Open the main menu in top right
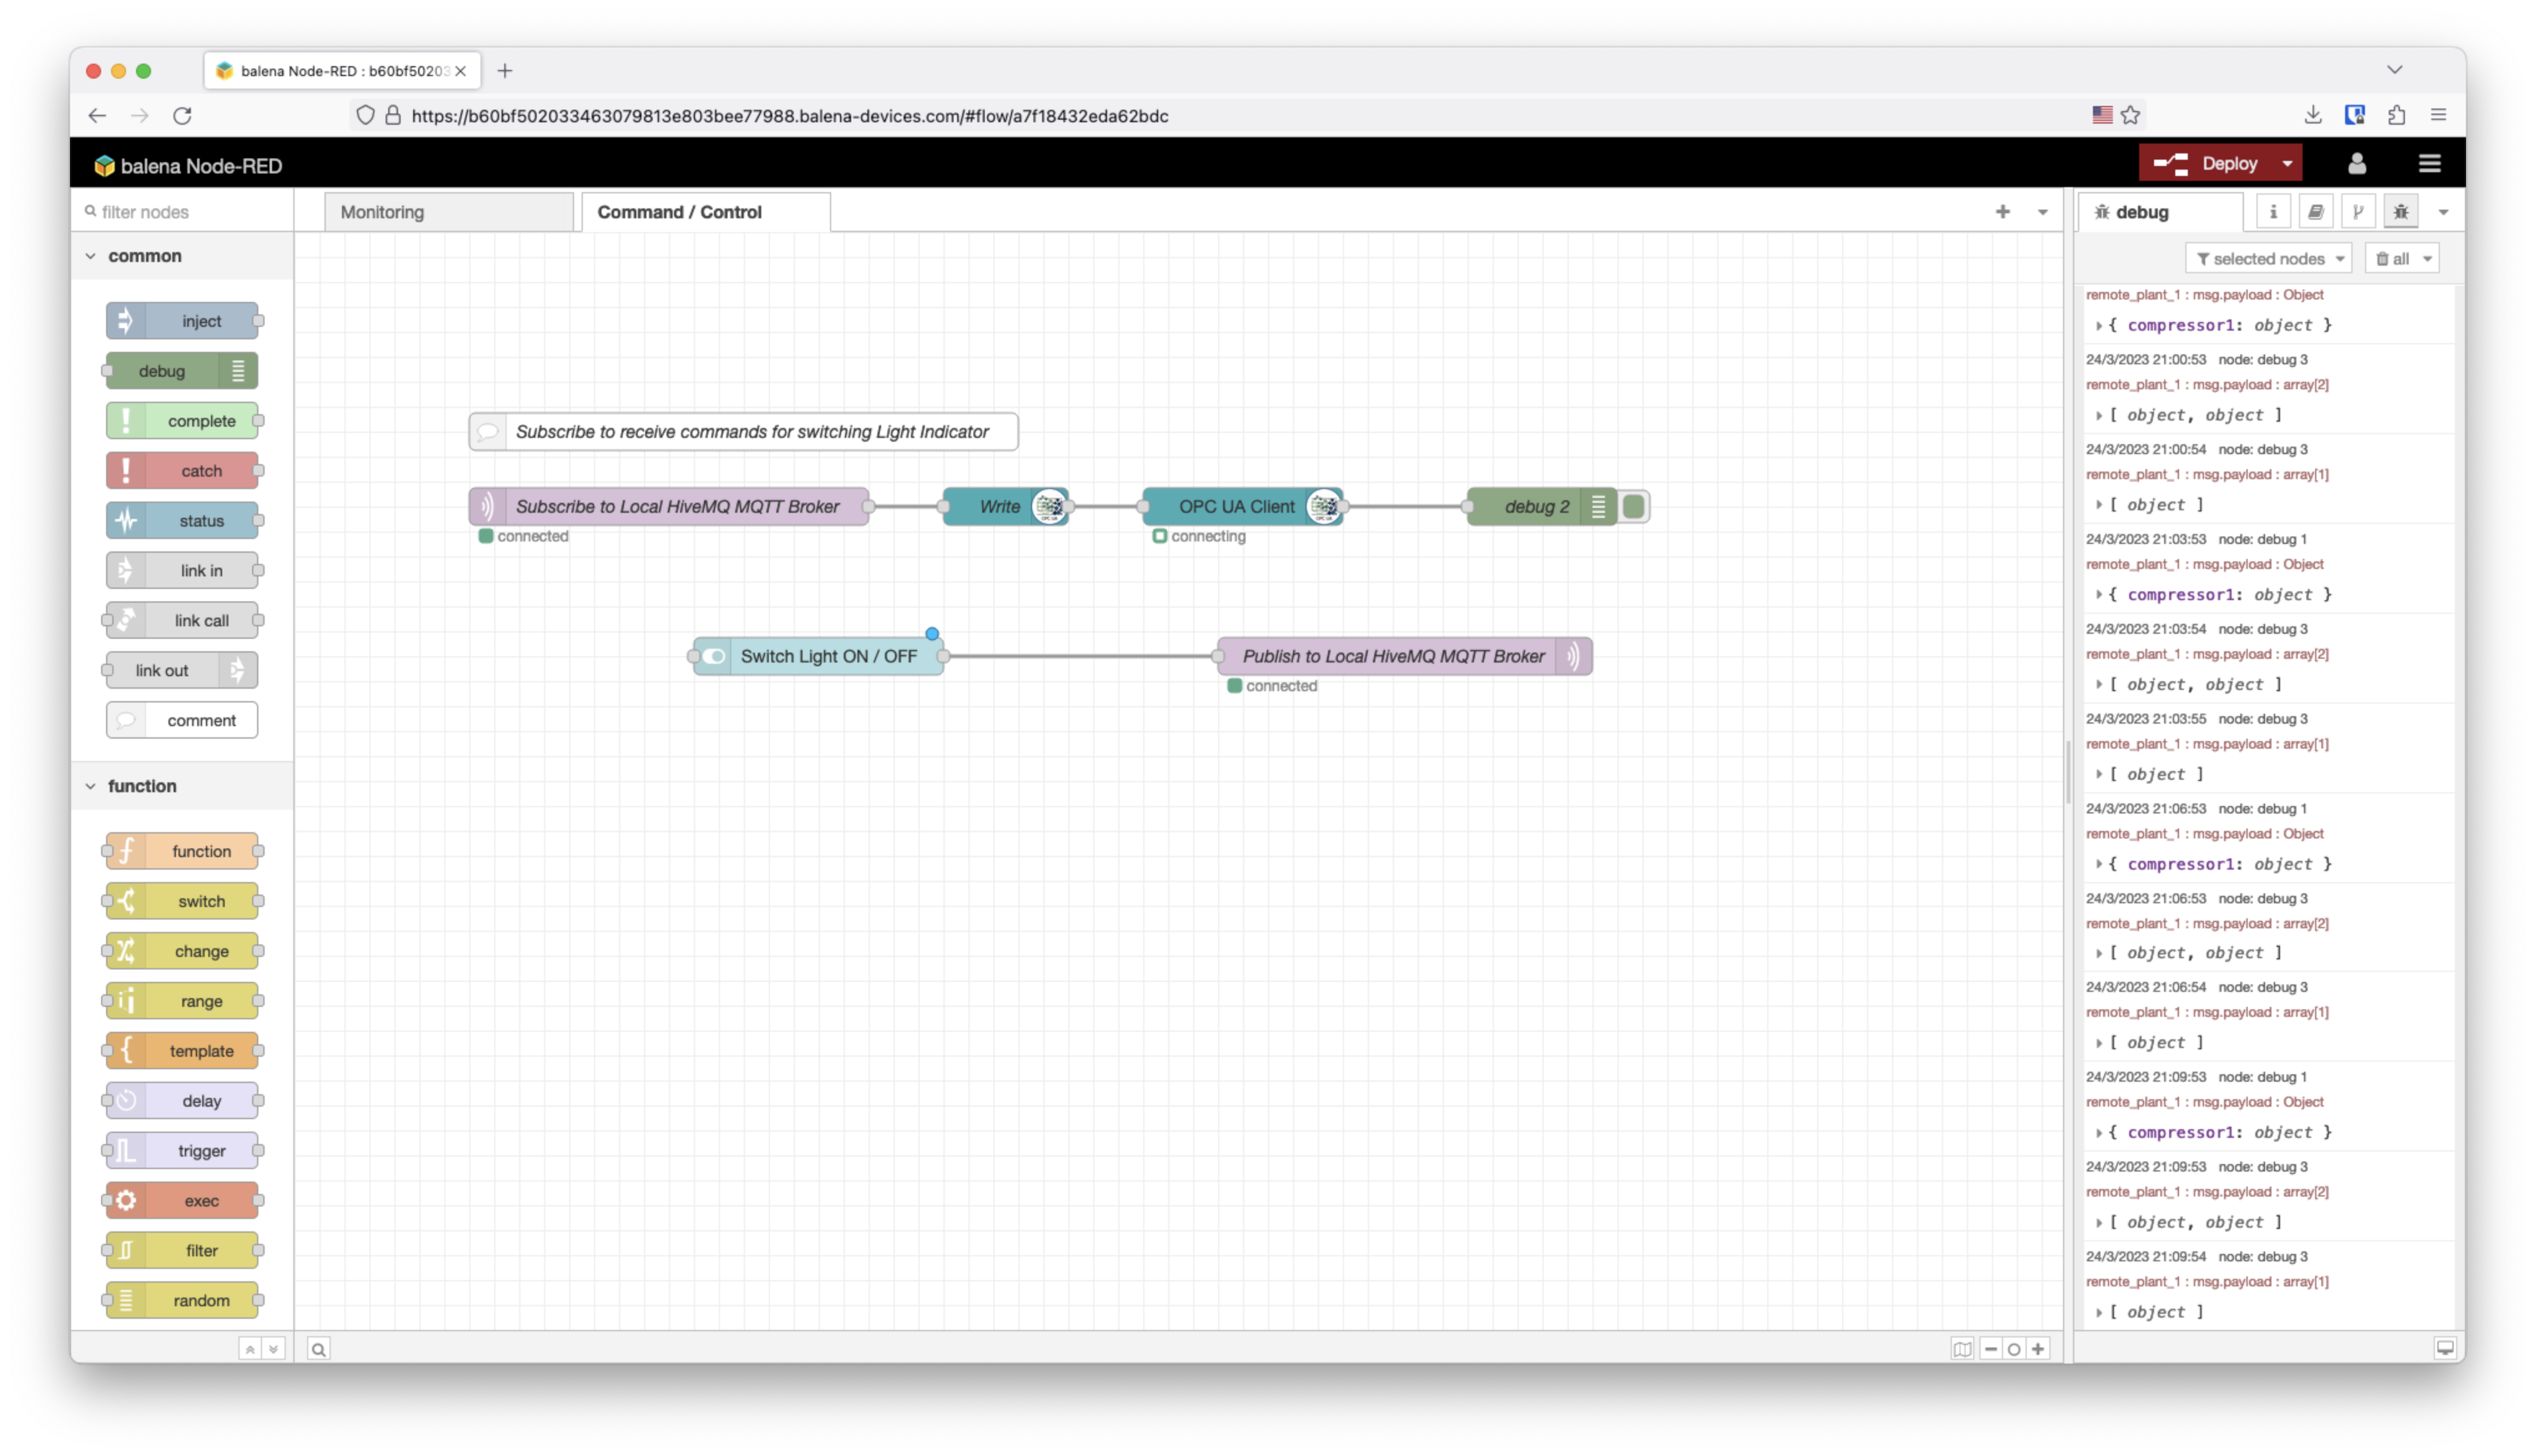 click(2431, 163)
